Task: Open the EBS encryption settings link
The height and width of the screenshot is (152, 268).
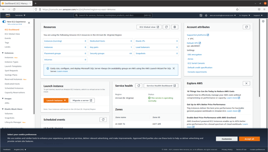Action: [195, 54]
